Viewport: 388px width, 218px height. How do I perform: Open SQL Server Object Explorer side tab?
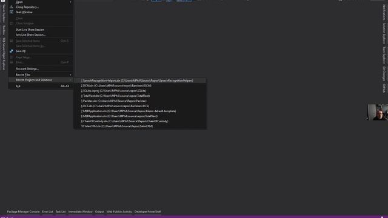(x=4, y=54)
